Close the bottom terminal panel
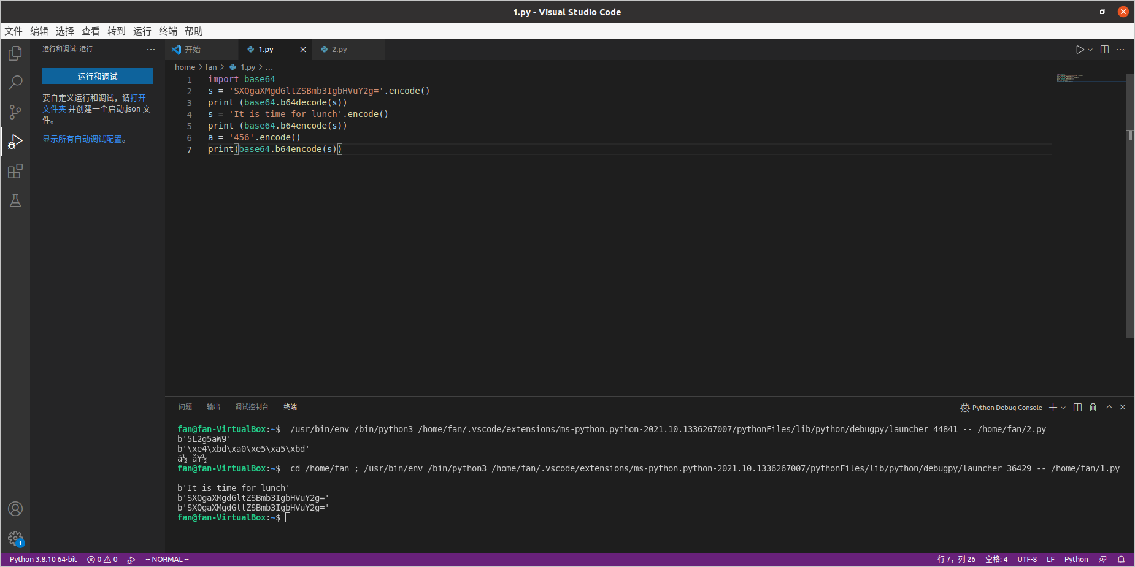This screenshot has width=1135, height=567. [x=1123, y=408]
